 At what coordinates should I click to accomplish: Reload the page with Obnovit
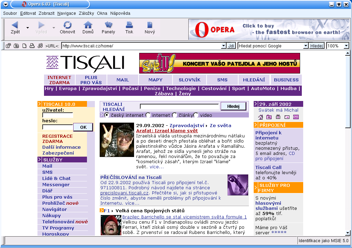pyautogui.click(x=67, y=25)
